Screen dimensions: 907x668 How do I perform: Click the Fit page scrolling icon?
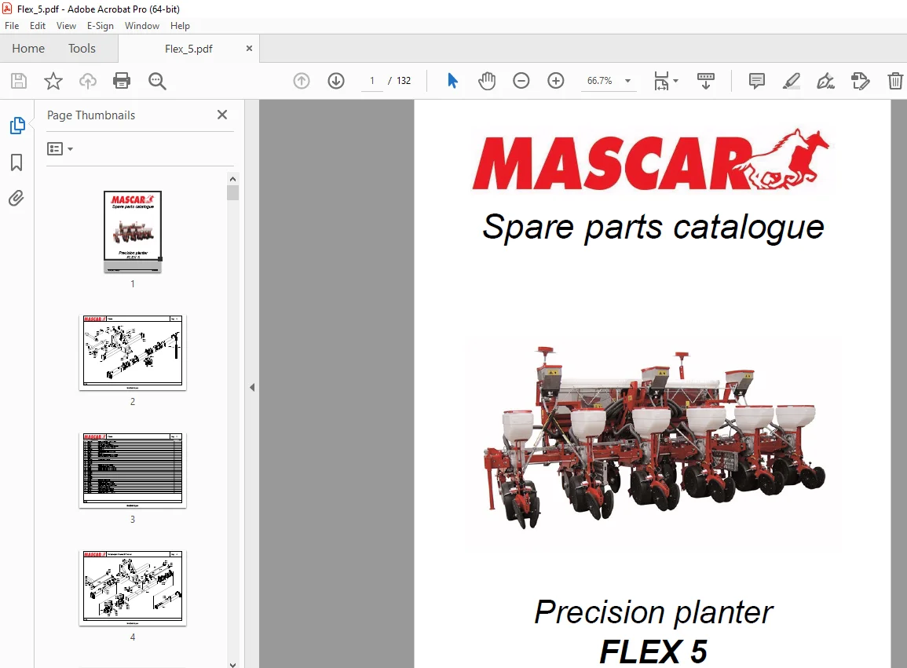pos(661,81)
